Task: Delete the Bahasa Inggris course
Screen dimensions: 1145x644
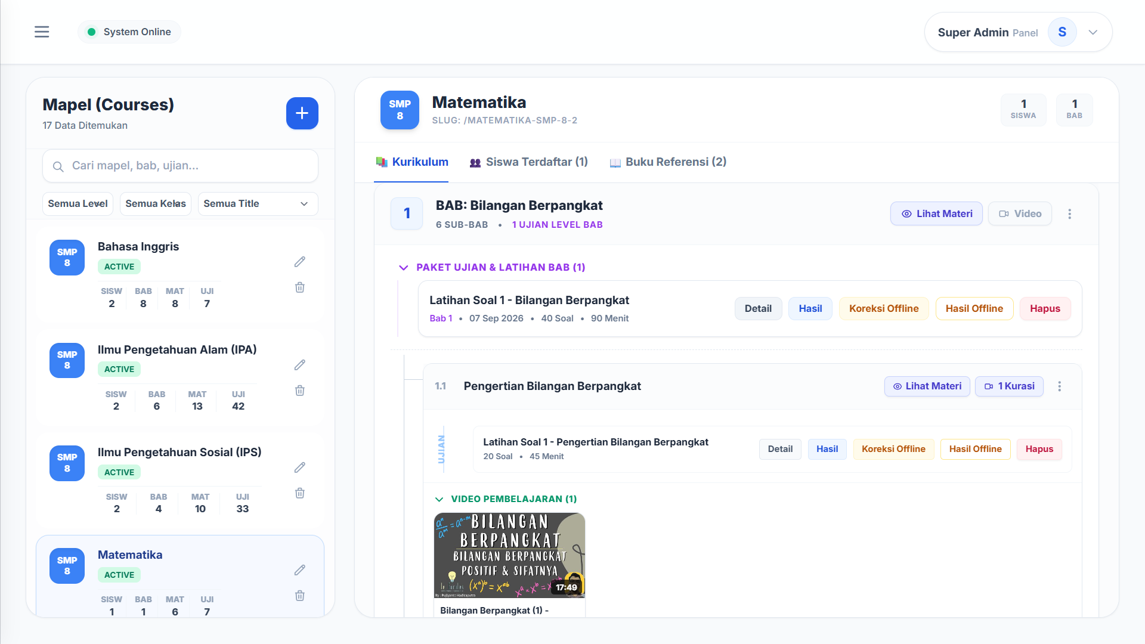Action: (300, 287)
